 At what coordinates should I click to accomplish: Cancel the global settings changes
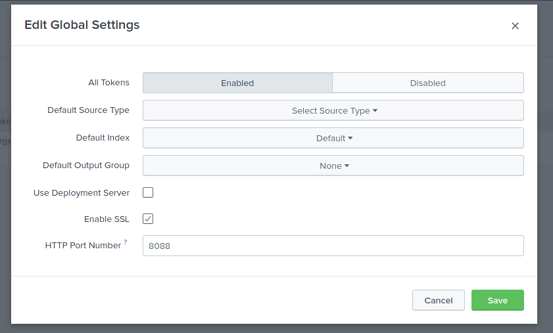[438, 300]
